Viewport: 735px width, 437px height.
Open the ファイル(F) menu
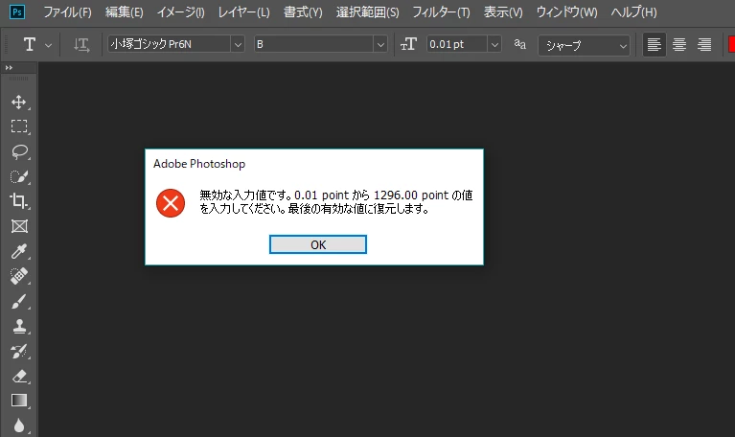point(67,12)
